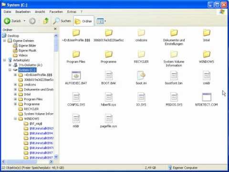Expand Dokumente und Einstellungen tree node
This screenshot has height=172, width=229.
(15, 89)
